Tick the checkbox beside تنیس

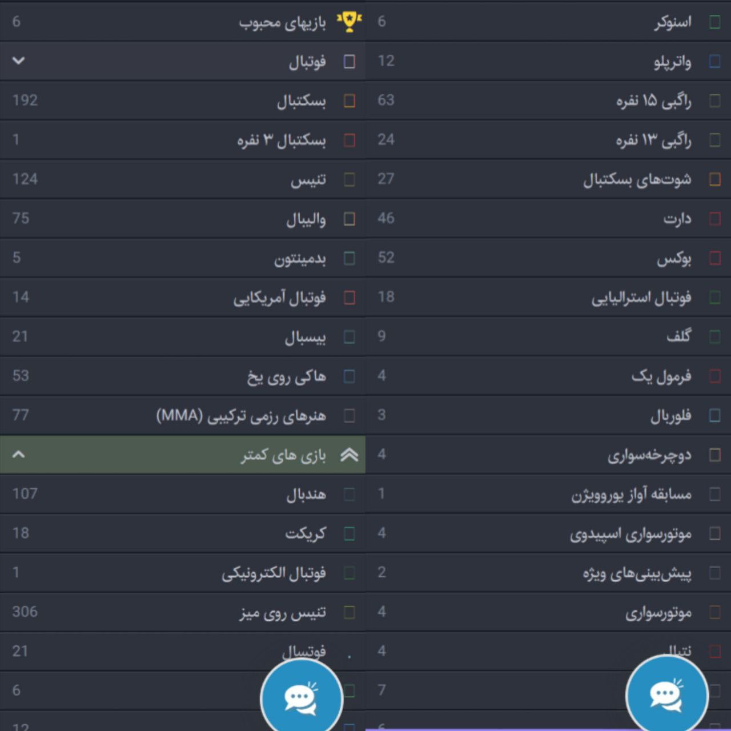tap(349, 179)
